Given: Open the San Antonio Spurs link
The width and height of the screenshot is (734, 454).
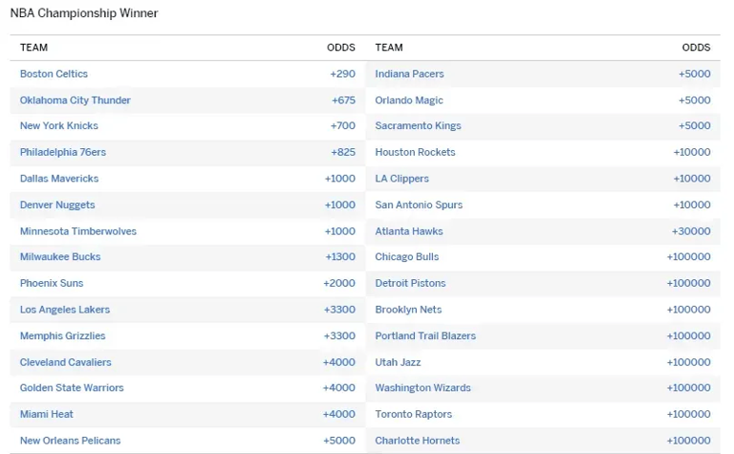Looking at the screenshot, I should pyautogui.click(x=419, y=205).
